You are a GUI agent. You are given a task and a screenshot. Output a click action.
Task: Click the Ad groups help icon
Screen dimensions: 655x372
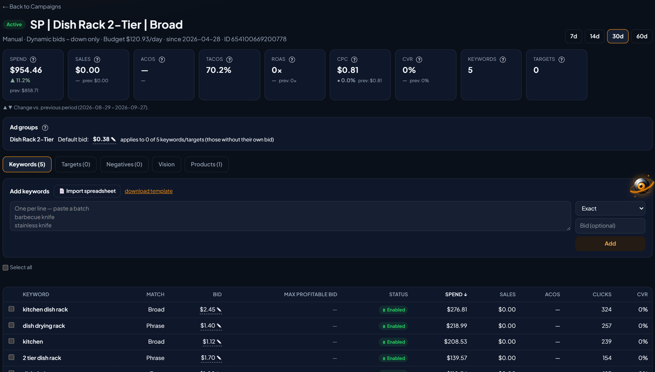click(45, 128)
